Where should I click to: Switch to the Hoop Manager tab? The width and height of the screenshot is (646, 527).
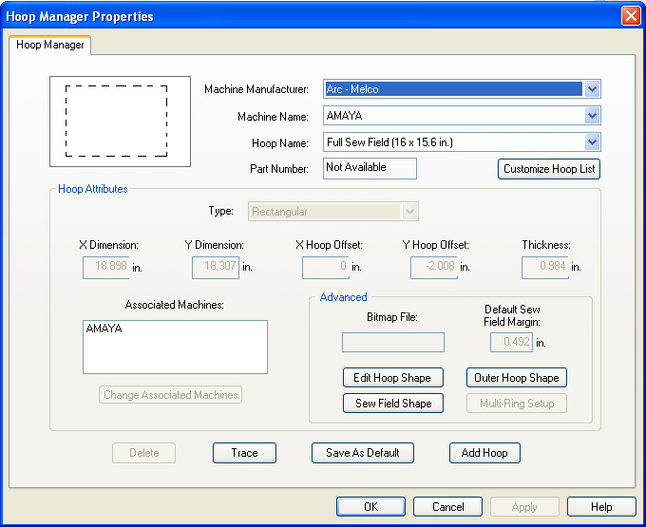(x=49, y=45)
